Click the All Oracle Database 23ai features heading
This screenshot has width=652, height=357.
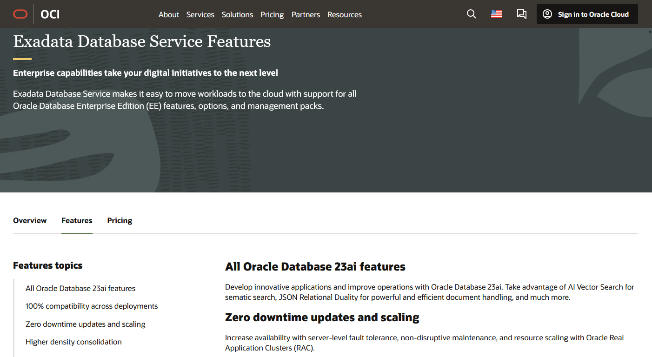(315, 266)
